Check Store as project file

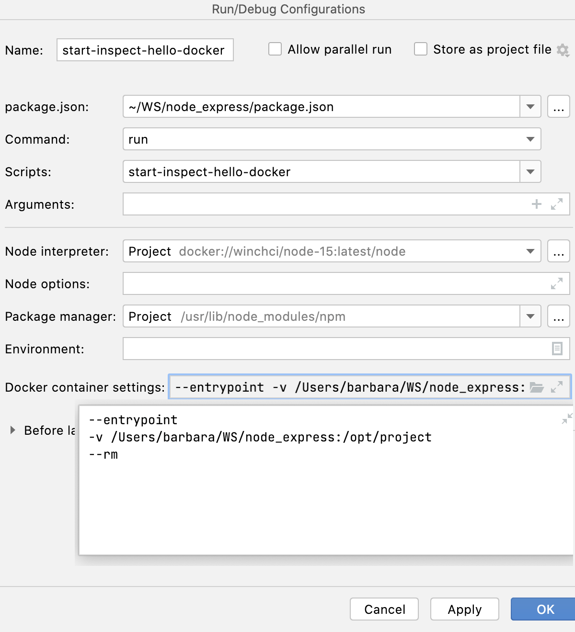click(x=420, y=49)
